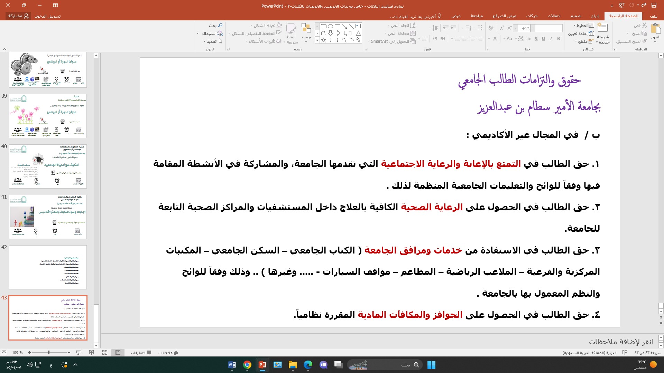The width and height of the screenshot is (664, 373).
Task: Click Share (مشاركة) button
Action: pyautogui.click(x=19, y=16)
